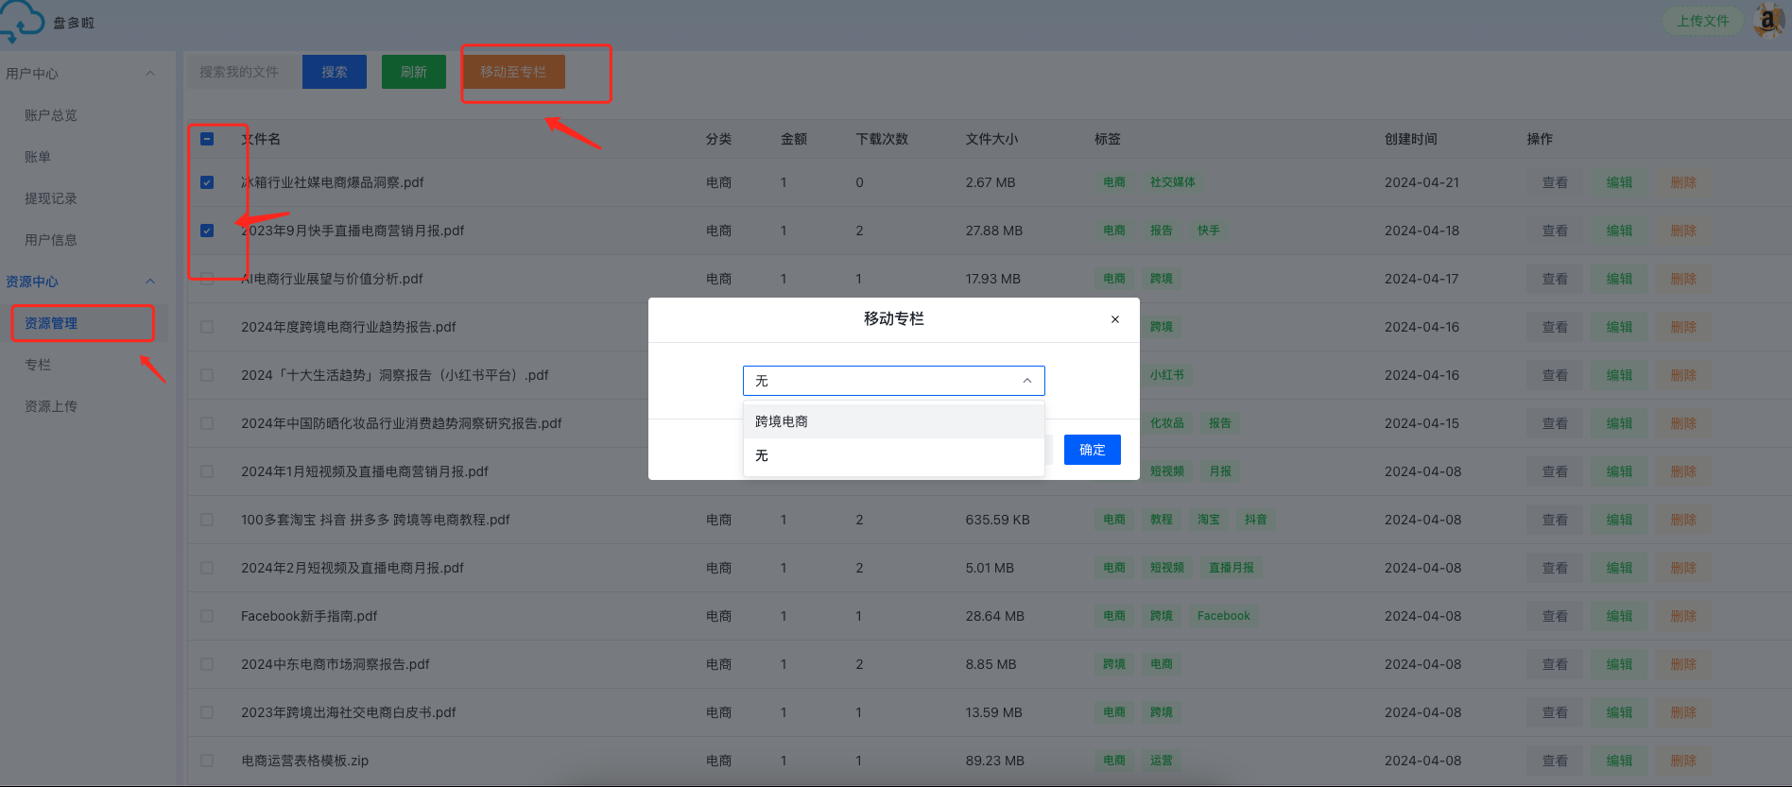
Task: Click the 小红书 tag
Action: 1166,375
